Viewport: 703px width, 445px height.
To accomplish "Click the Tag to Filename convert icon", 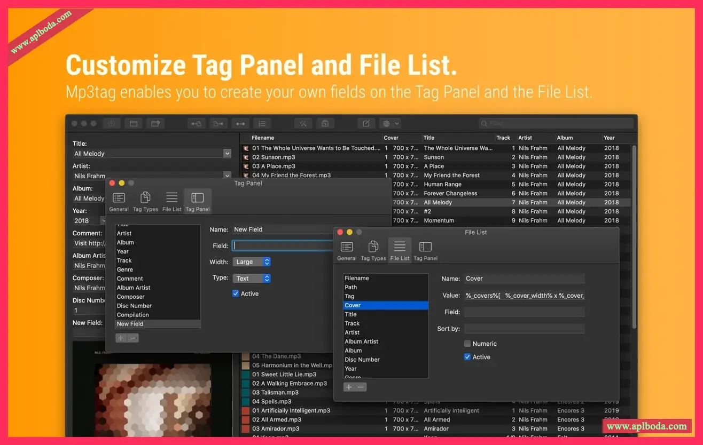I will point(197,123).
